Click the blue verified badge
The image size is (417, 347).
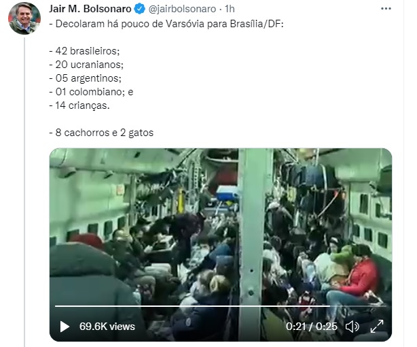tap(140, 9)
